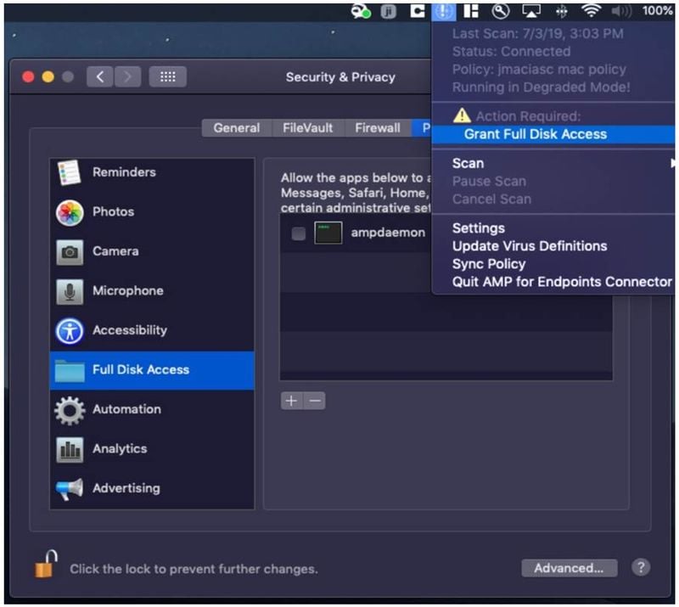Image resolution: width=679 pixels, height=607 pixels.
Task: Select the ampdaemon app name in the list
Action: [388, 233]
